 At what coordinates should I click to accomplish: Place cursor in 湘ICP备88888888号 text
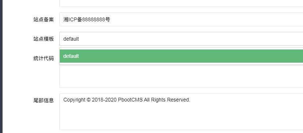click(87, 19)
